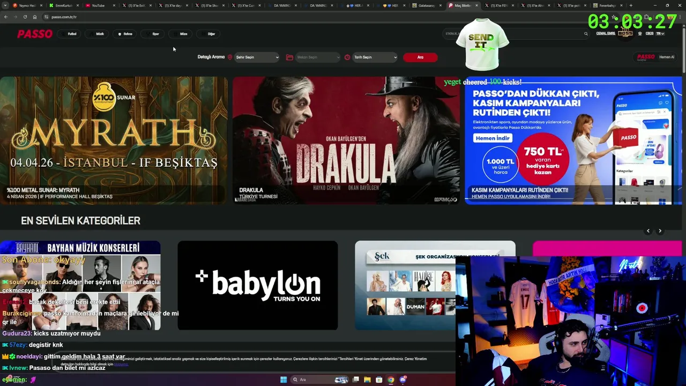This screenshot has height=386, width=686.
Task: Reload the page
Action: point(25,17)
